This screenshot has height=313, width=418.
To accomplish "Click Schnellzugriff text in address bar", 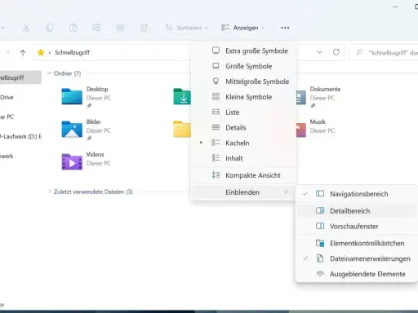I will coord(72,52).
